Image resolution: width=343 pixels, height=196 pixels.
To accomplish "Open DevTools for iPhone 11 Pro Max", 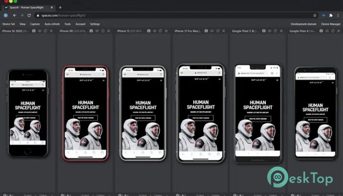I will tap(212, 31).
